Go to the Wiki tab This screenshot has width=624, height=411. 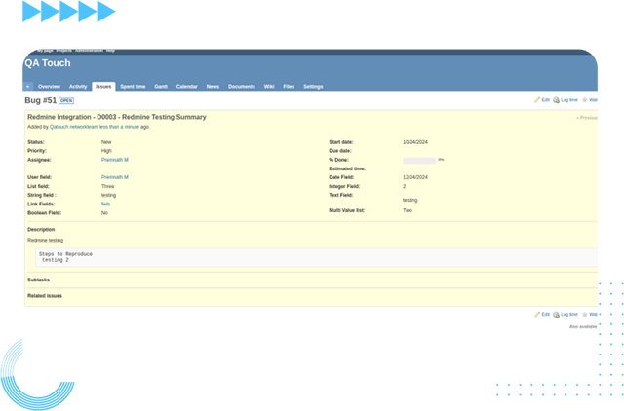coord(269,87)
